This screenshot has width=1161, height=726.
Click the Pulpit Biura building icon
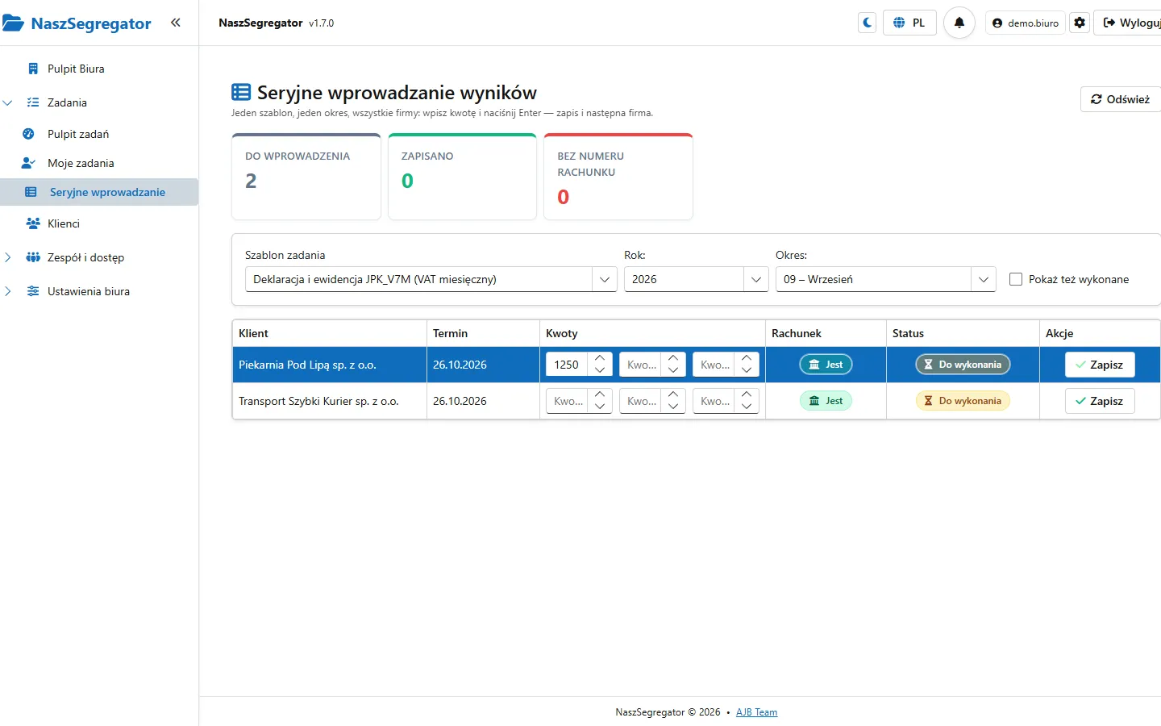(x=33, y=69)
